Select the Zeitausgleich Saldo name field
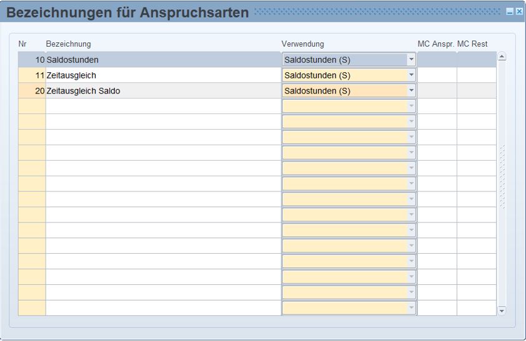526x341 pixels. 162,91
